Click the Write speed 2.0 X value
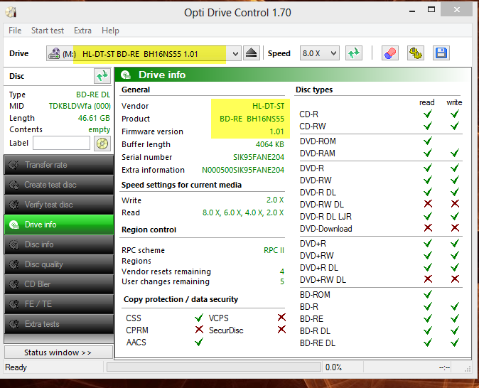Viewport: 479px width, 388px height. (275, 200)
